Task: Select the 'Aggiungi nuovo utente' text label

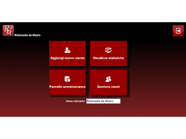Action: tap(67, 58)
